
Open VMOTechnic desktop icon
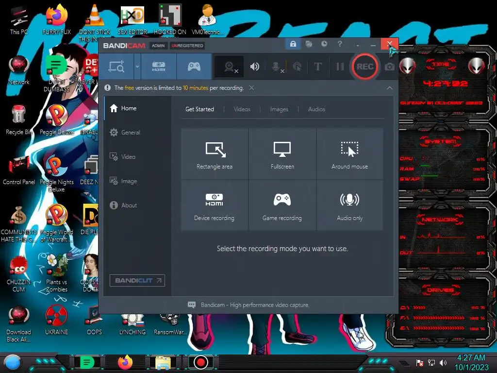pos(208,19)
